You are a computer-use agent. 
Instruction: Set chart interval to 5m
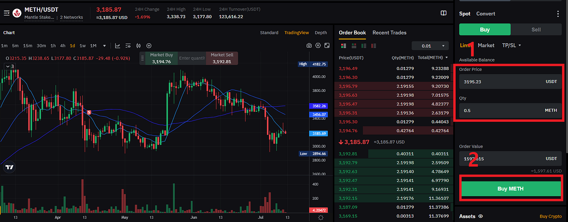pyautogui.click(x=15, y=46)
